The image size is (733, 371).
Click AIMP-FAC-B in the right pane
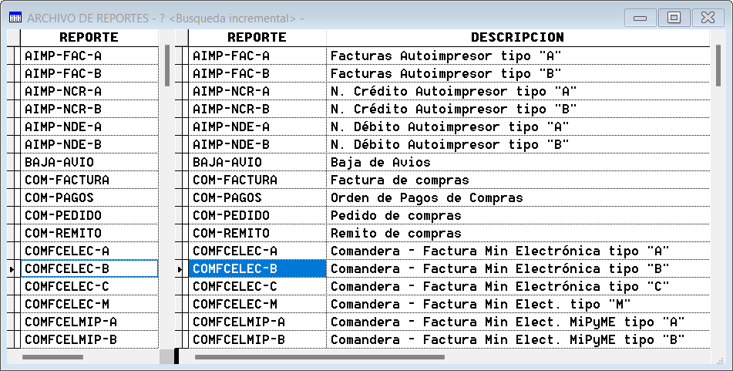pyautogui.click(x=257, y=73)
